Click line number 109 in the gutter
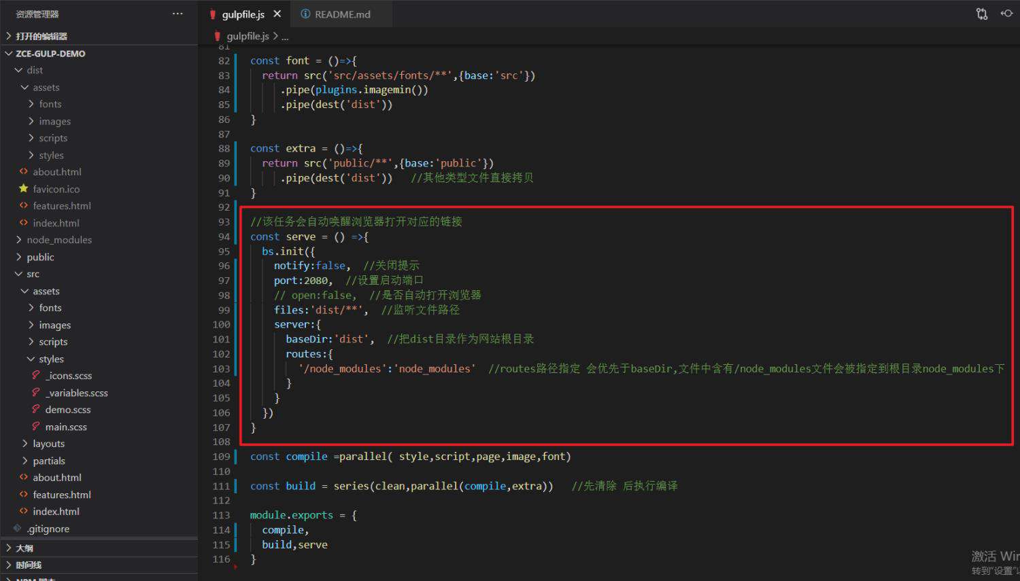This screenshot has height=581, width=1020. [221, 457]
